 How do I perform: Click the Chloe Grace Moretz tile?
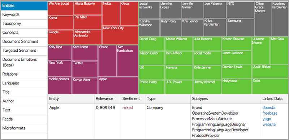(263, 19)
